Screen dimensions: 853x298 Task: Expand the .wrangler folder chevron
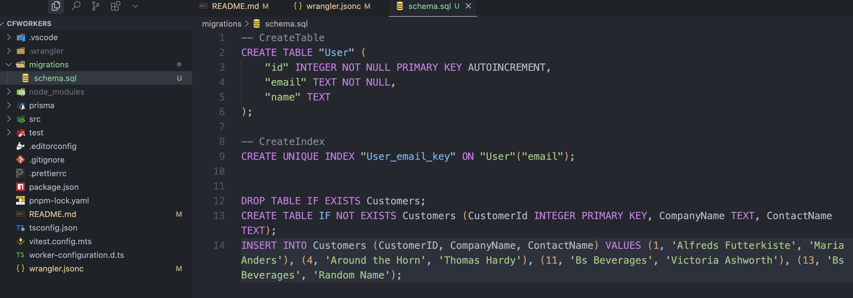click(x=9, y=51)
